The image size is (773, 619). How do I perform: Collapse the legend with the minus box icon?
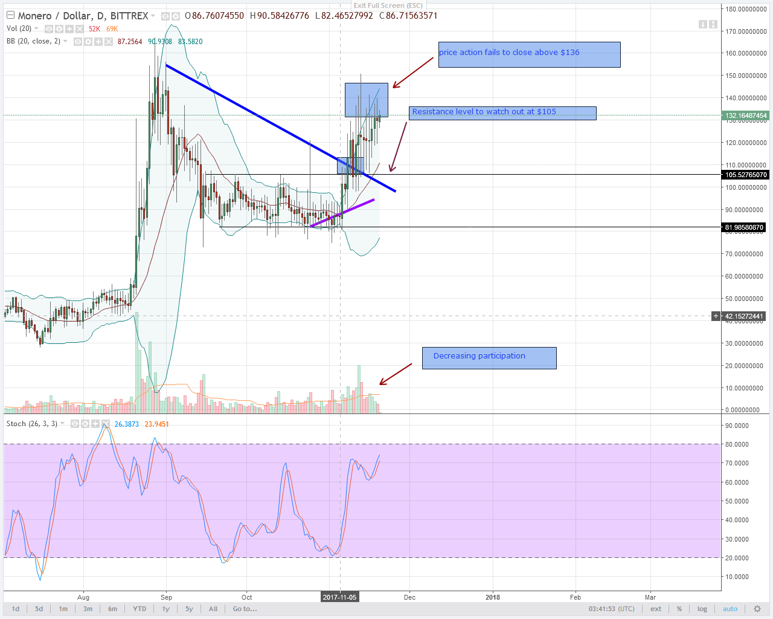(x=10, y=15)
